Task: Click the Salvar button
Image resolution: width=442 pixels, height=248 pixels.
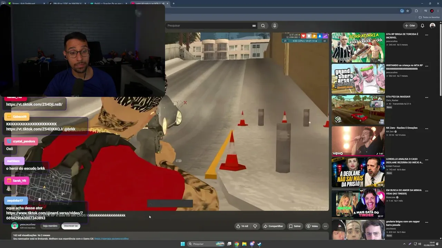Action: pyautogui.click(x=295, y=226)
